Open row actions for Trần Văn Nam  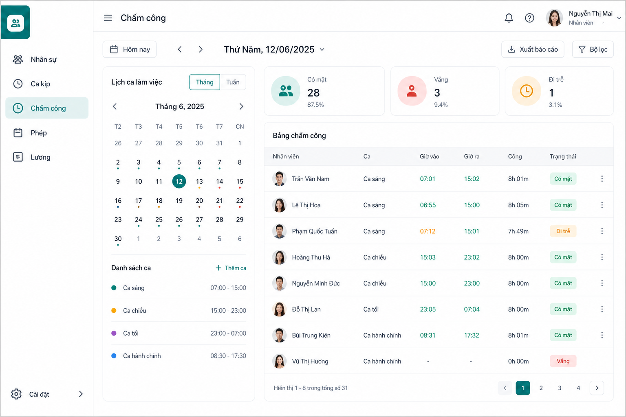(602, 179)
